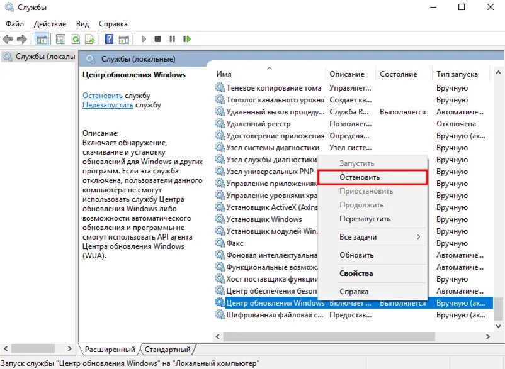Choose Справка in the context menu
The height and width of the screenshot is (369, 505).
click(x=373, y=292)
